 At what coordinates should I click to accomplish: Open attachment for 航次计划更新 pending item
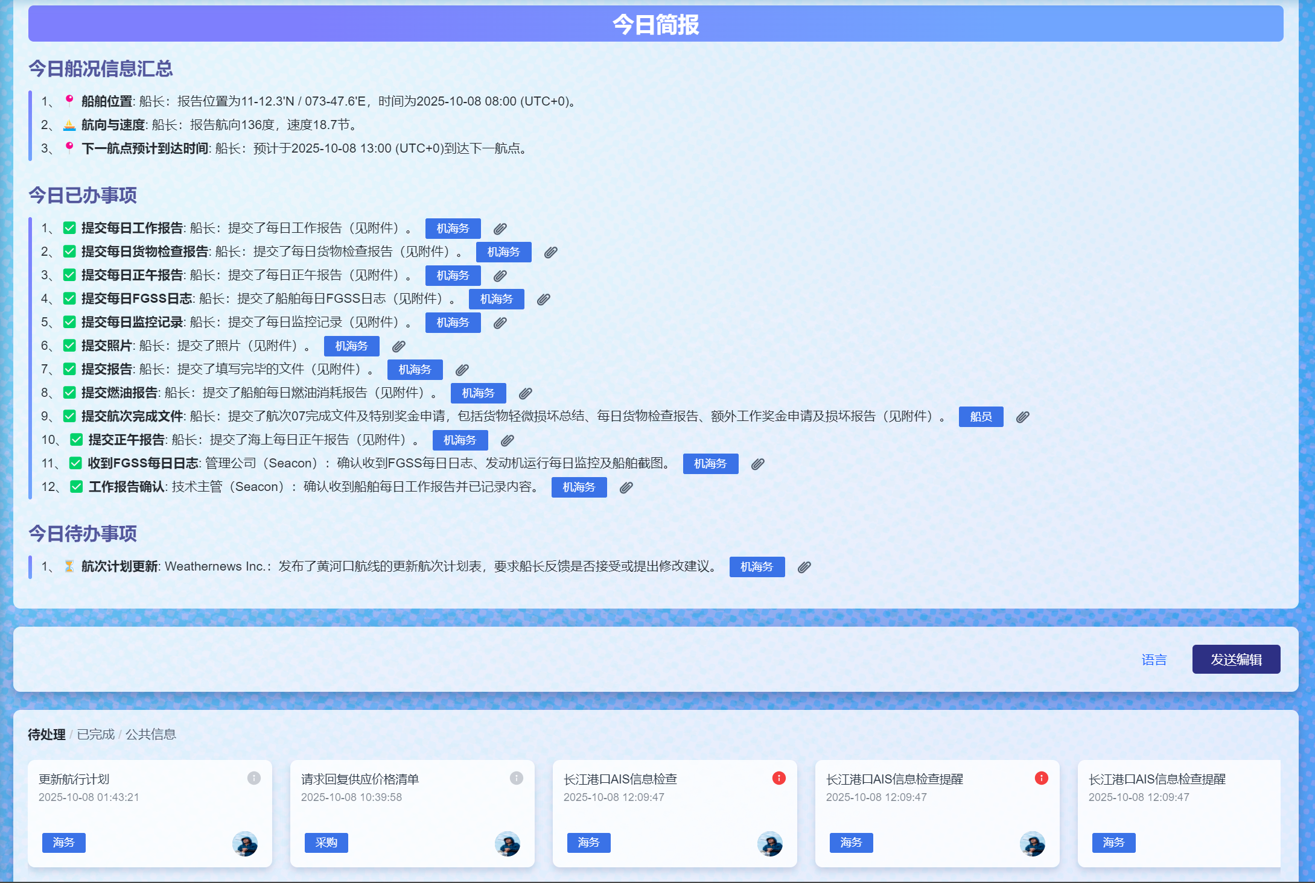point(804,567)
